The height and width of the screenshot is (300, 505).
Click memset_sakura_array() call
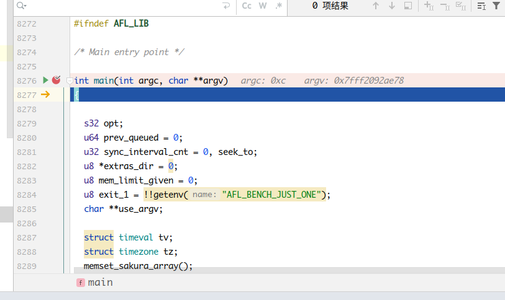(x=138, y=266)
